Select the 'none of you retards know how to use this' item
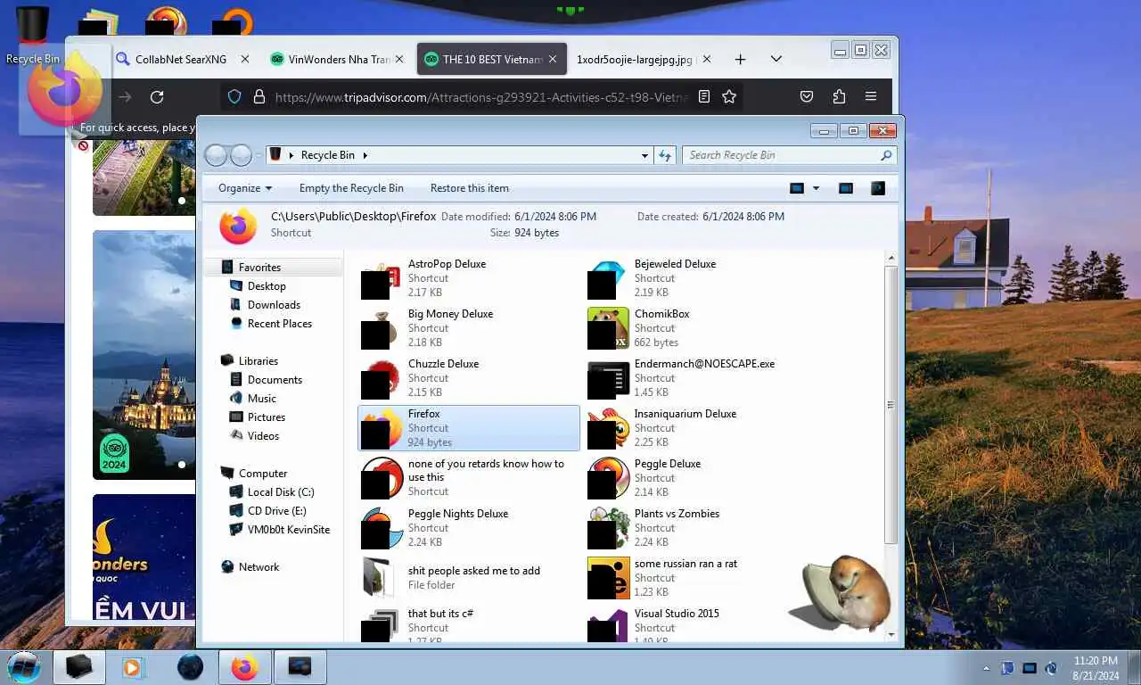The height and width of the screenshot is (685, 1141). 469,478
